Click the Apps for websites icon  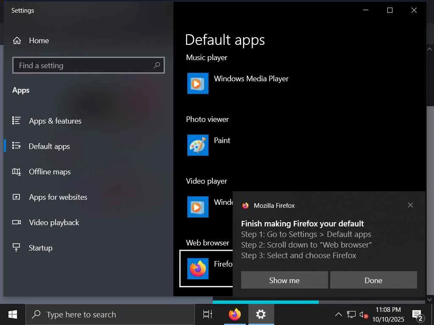point(17,197)
